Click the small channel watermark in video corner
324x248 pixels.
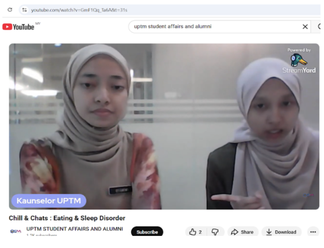click(309, 195)
